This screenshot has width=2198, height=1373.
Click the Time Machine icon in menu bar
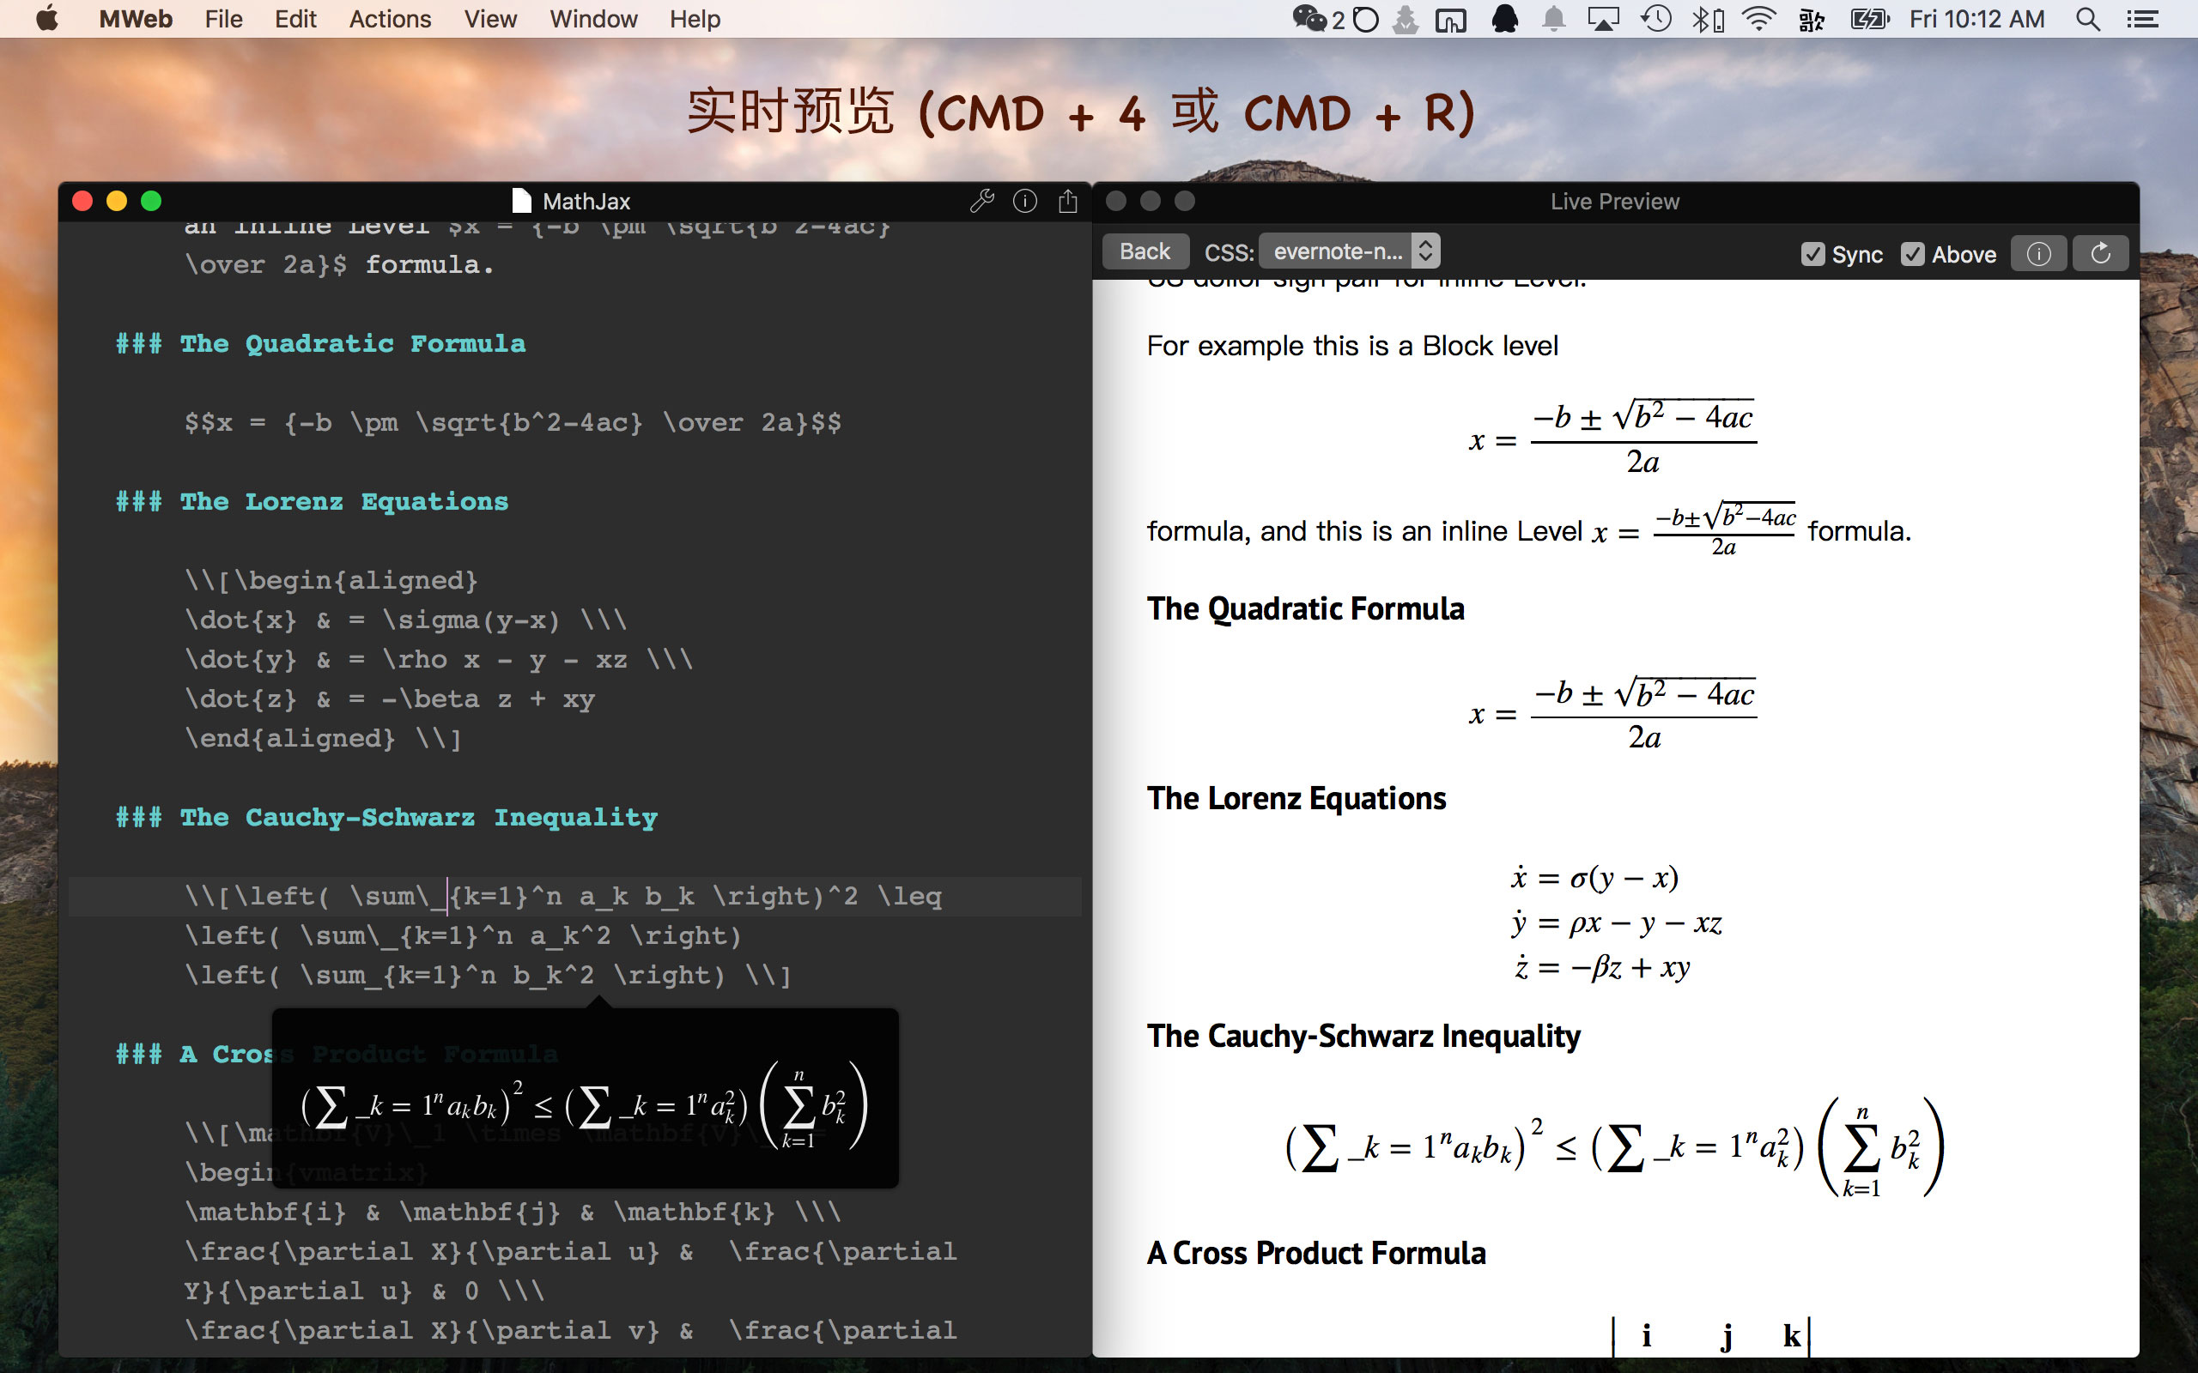(1655, 19)
